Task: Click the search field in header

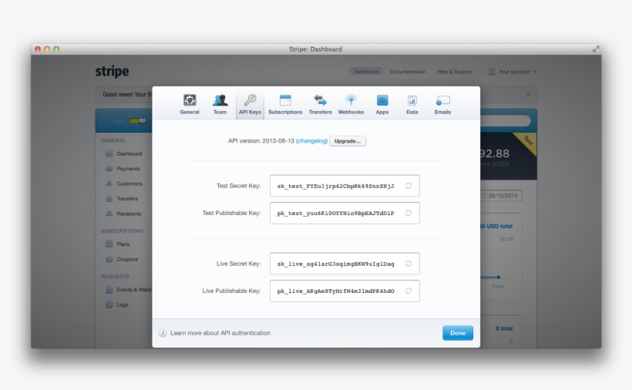Action: 506,121
